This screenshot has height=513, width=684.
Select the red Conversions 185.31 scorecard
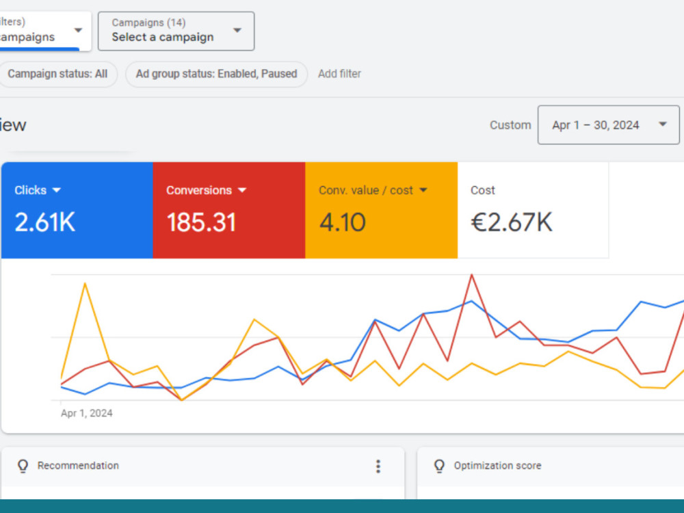click(229, 210)
